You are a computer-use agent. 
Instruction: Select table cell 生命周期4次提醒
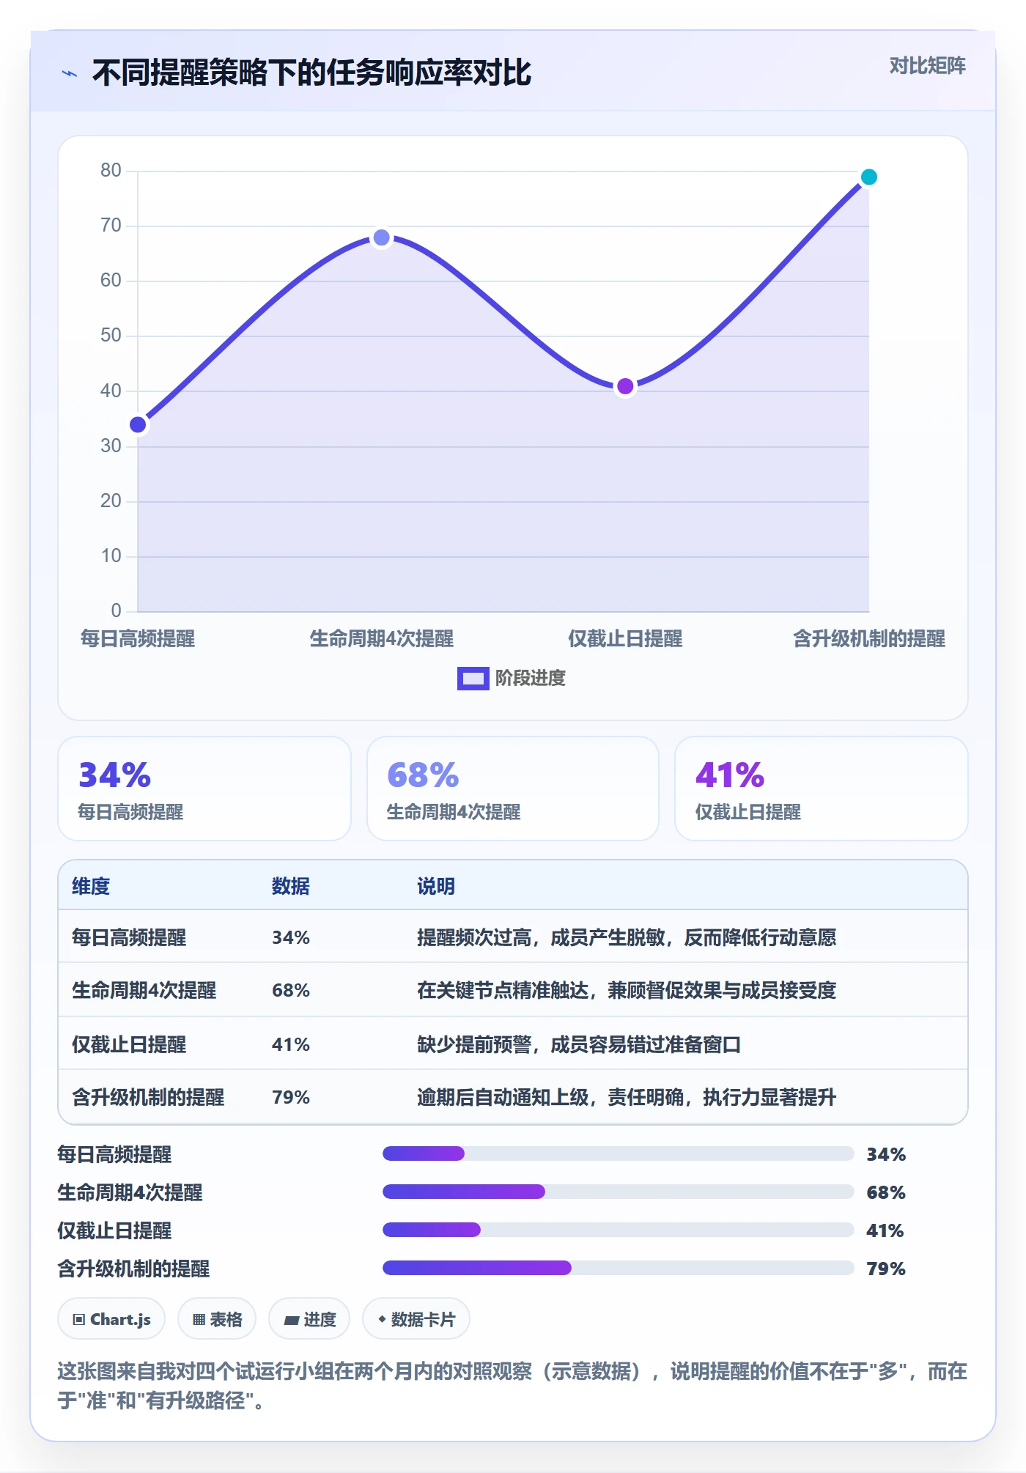pos(144,990)
